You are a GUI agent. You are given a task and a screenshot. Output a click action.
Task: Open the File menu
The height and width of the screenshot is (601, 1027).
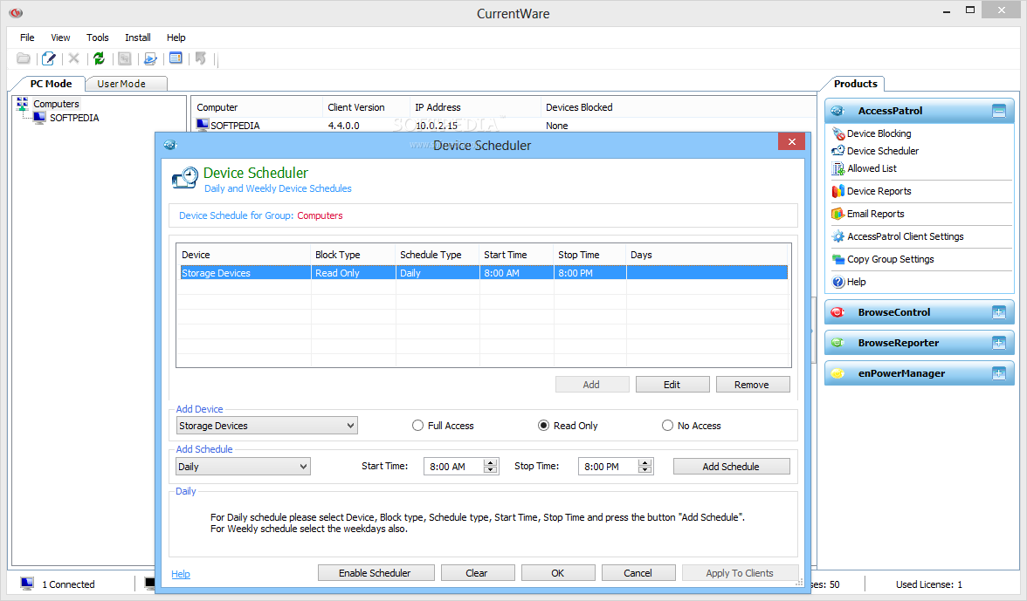(27, 38)
